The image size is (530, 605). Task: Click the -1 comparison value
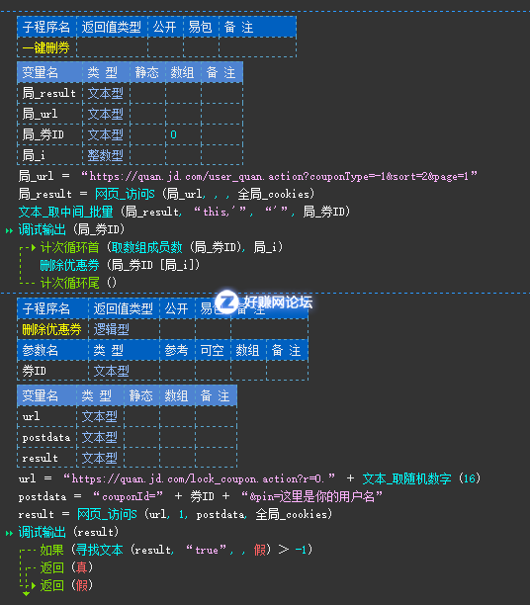pos(301,550)
